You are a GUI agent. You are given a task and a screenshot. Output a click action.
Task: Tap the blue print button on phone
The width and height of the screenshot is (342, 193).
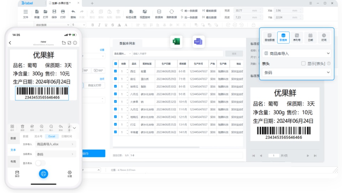click(x=43, y=174)
